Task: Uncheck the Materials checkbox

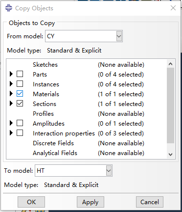Action: (x=20, y=94)
